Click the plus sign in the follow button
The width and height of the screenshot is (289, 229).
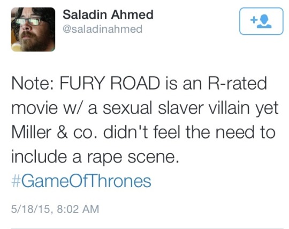254,20
